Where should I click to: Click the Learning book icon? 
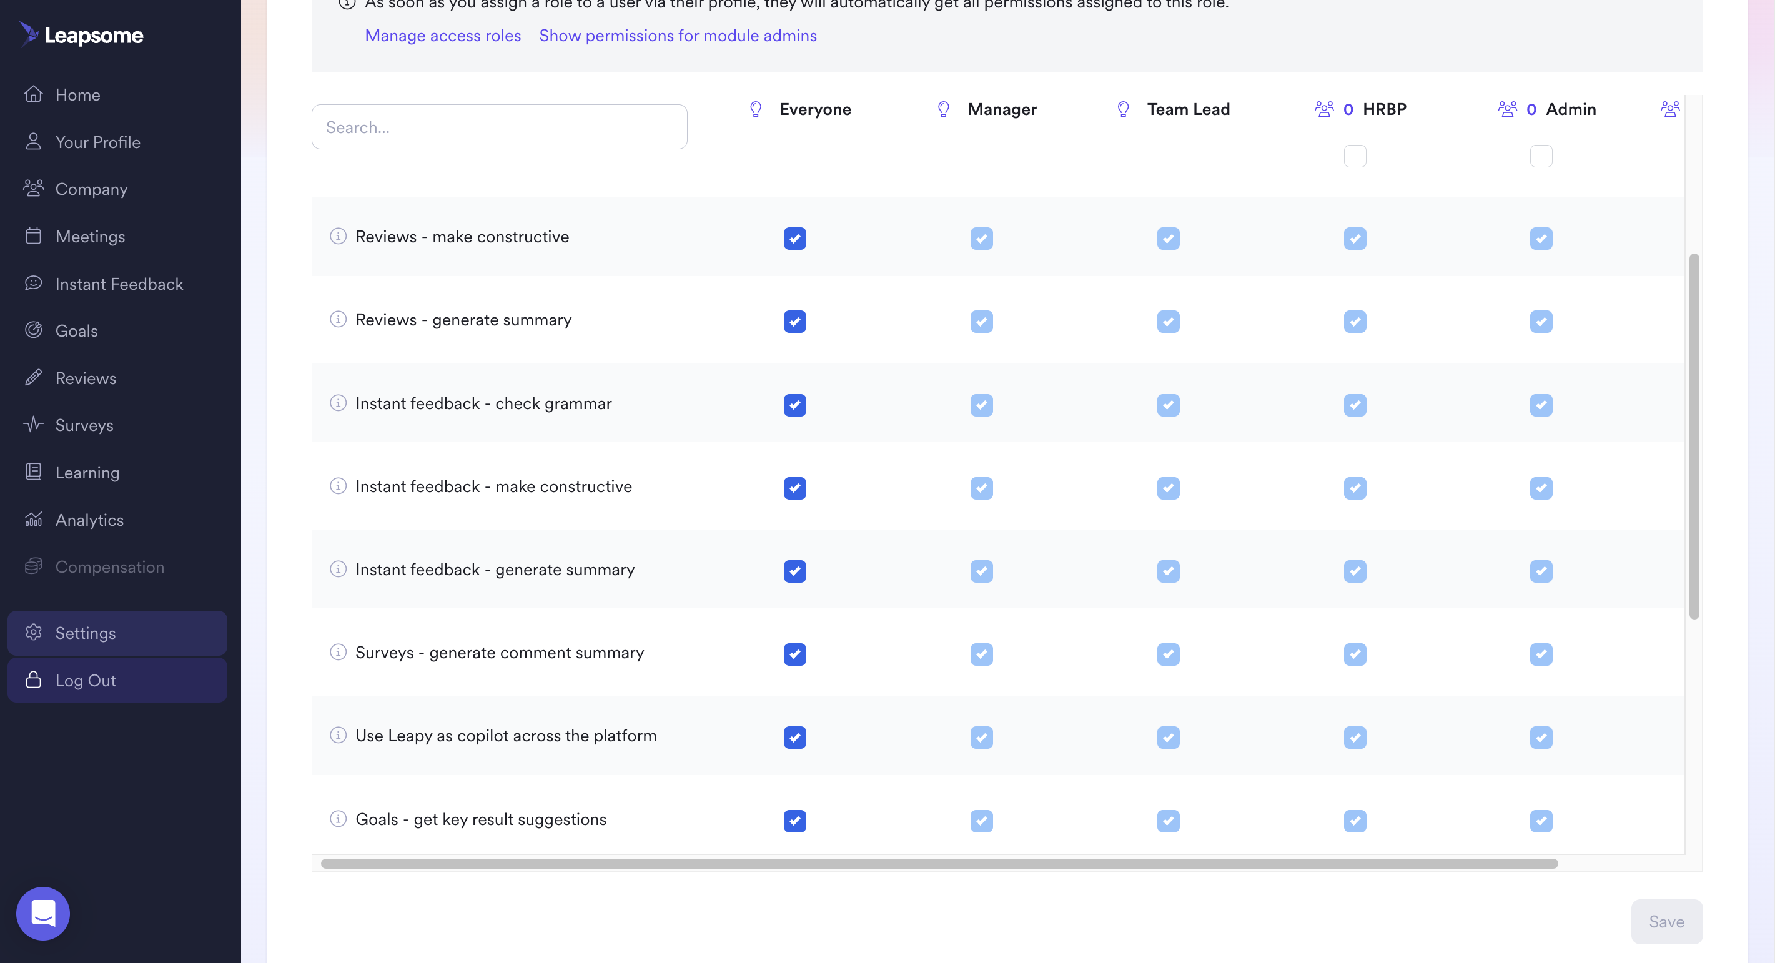click(33, 472)
